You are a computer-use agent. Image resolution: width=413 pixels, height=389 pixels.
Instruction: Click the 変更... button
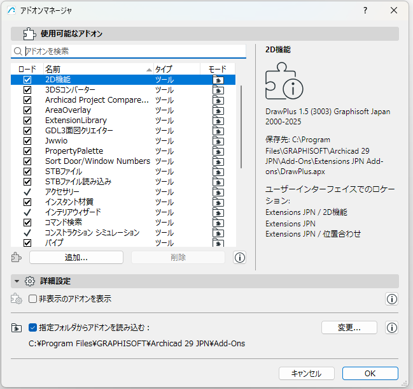349,328
